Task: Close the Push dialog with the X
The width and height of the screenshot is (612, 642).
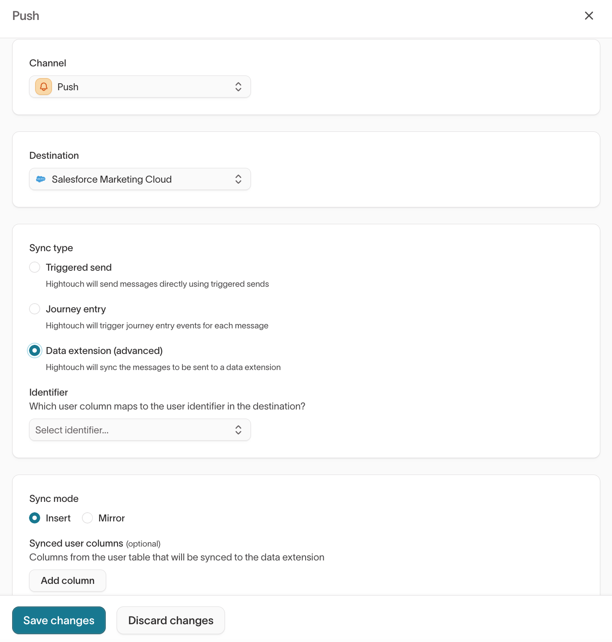Action: (x=589, y=16)
